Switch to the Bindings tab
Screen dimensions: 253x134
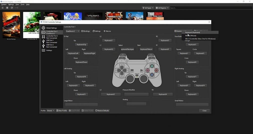pyautogui.click(x=86, y=31)
